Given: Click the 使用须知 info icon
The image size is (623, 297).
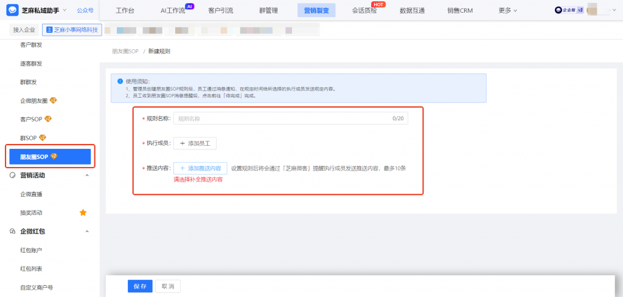Looking at the screenshot, I should coord(120,81).
